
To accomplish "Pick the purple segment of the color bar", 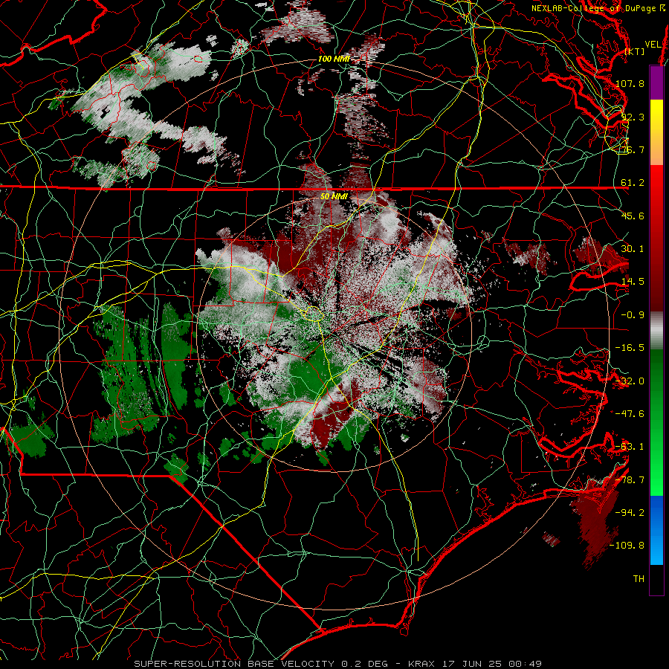I will point(656,83).
